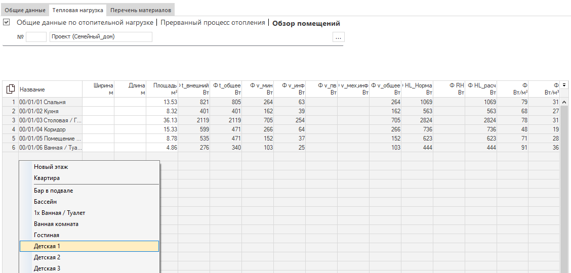Select the Обзор помещений section

pyautogui.click(x=306, y=23)
